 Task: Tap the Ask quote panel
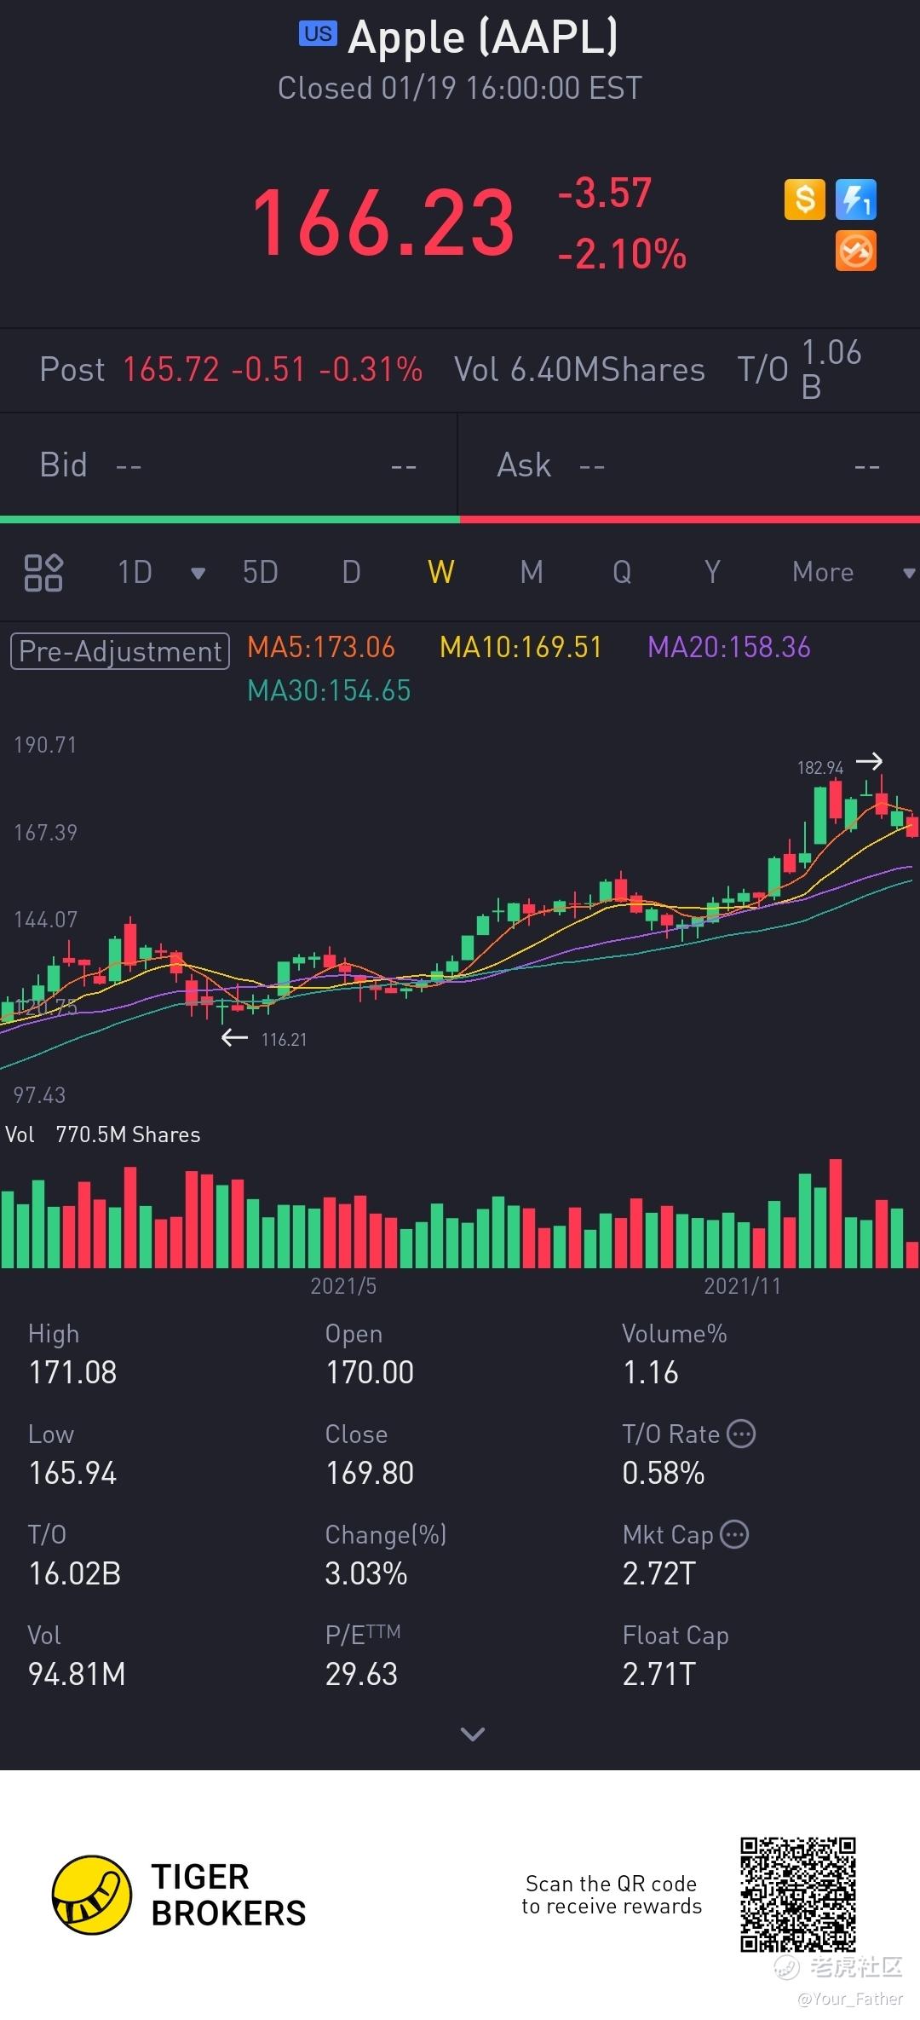click(x=689, y=465)
